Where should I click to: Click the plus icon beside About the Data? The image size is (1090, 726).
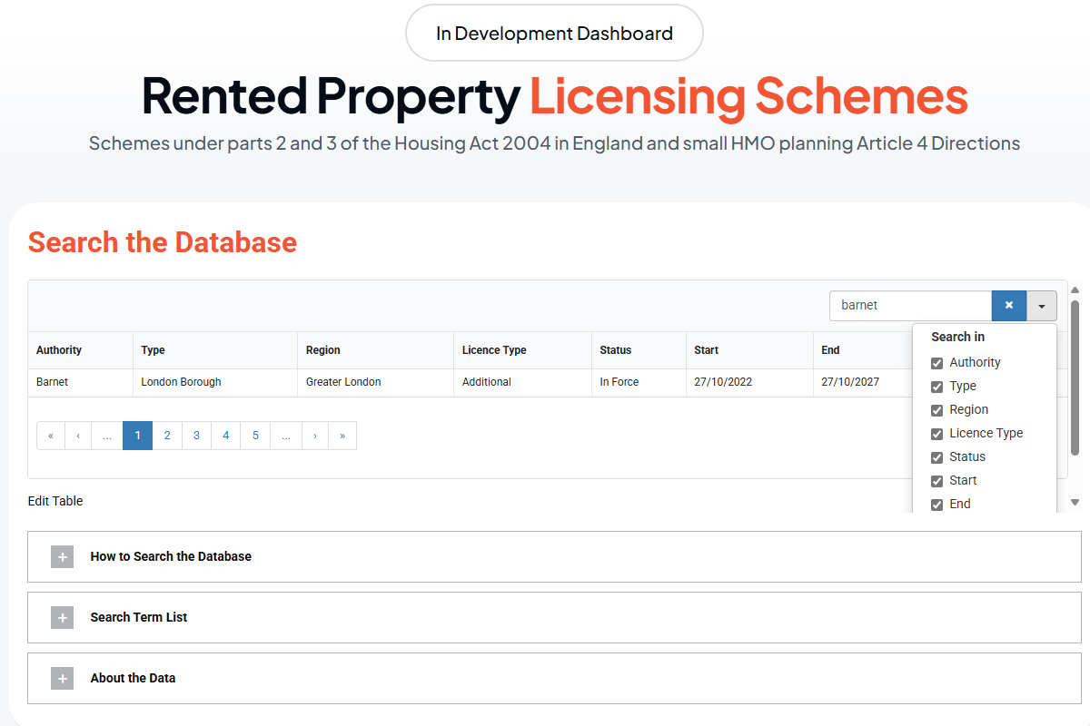pos(62,679)
